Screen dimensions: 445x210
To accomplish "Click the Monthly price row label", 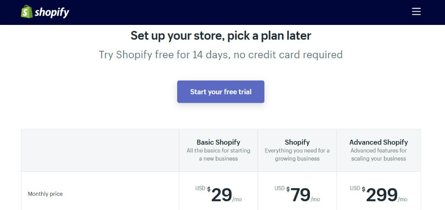I will point(45,194).
